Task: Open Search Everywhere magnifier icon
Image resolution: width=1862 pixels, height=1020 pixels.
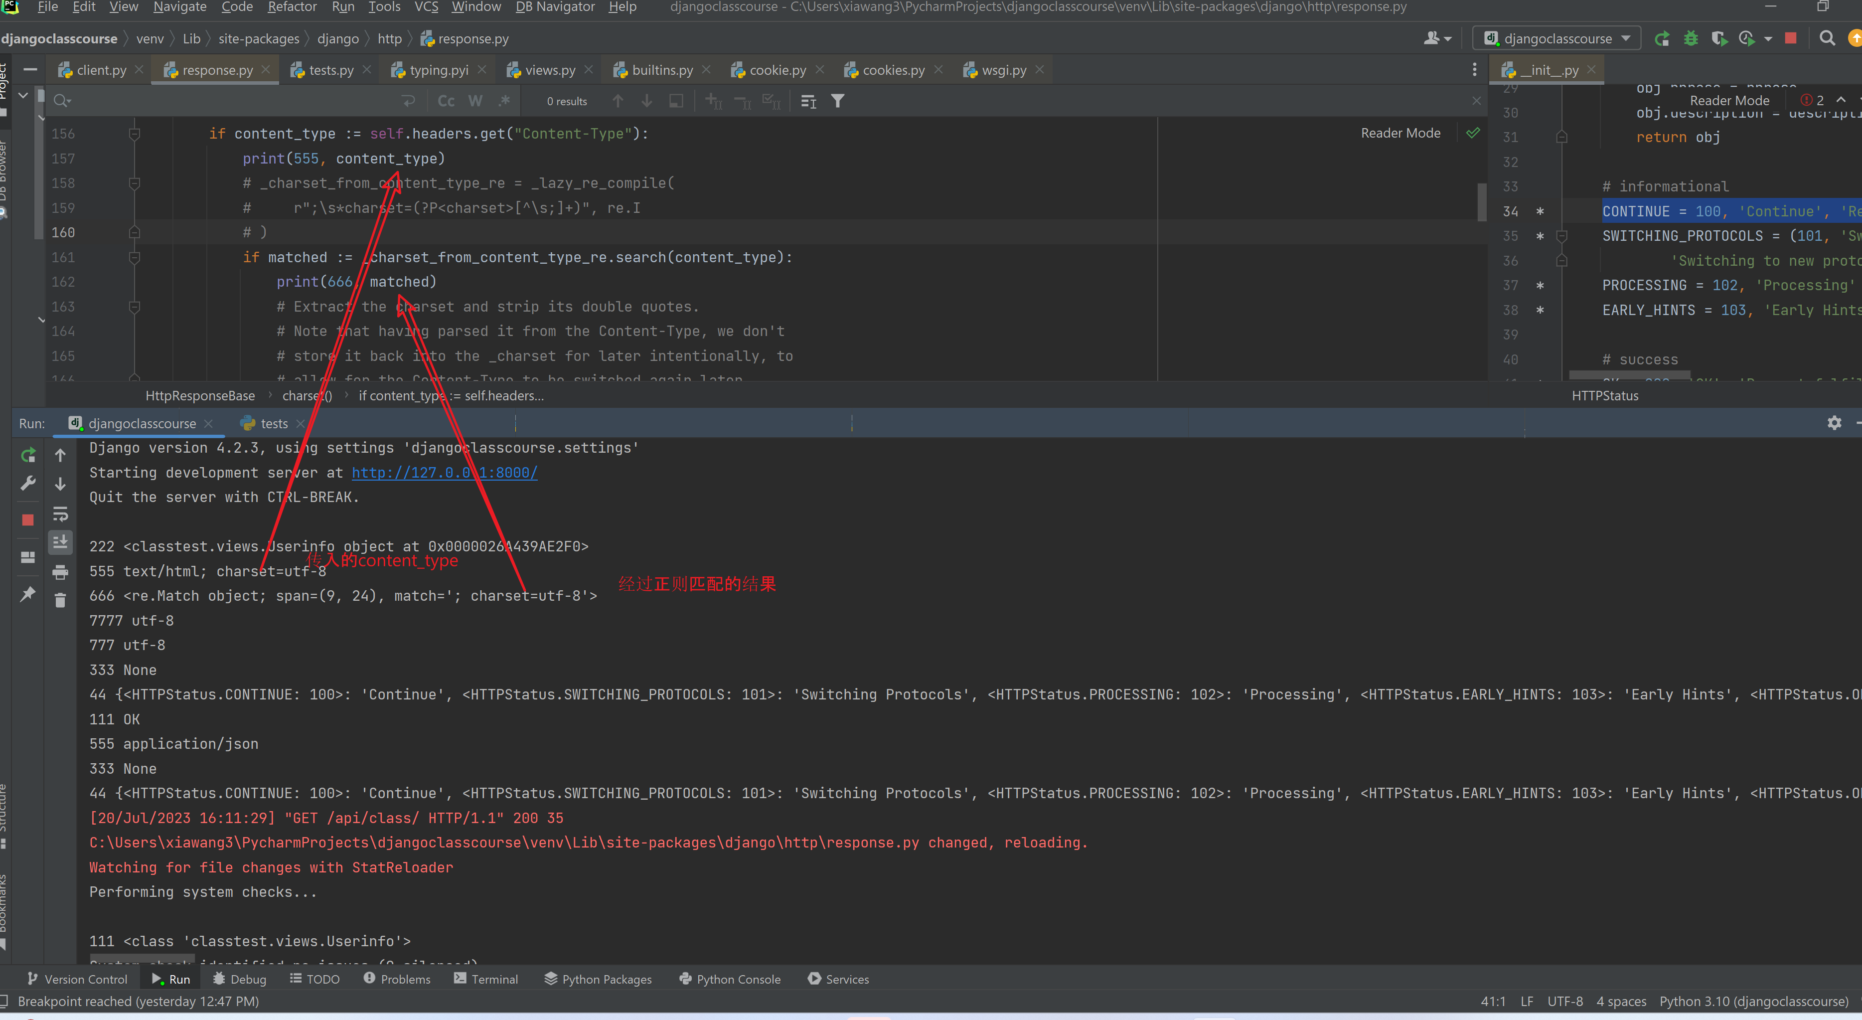Action: pyautogui.click(x=1827, y=38)
